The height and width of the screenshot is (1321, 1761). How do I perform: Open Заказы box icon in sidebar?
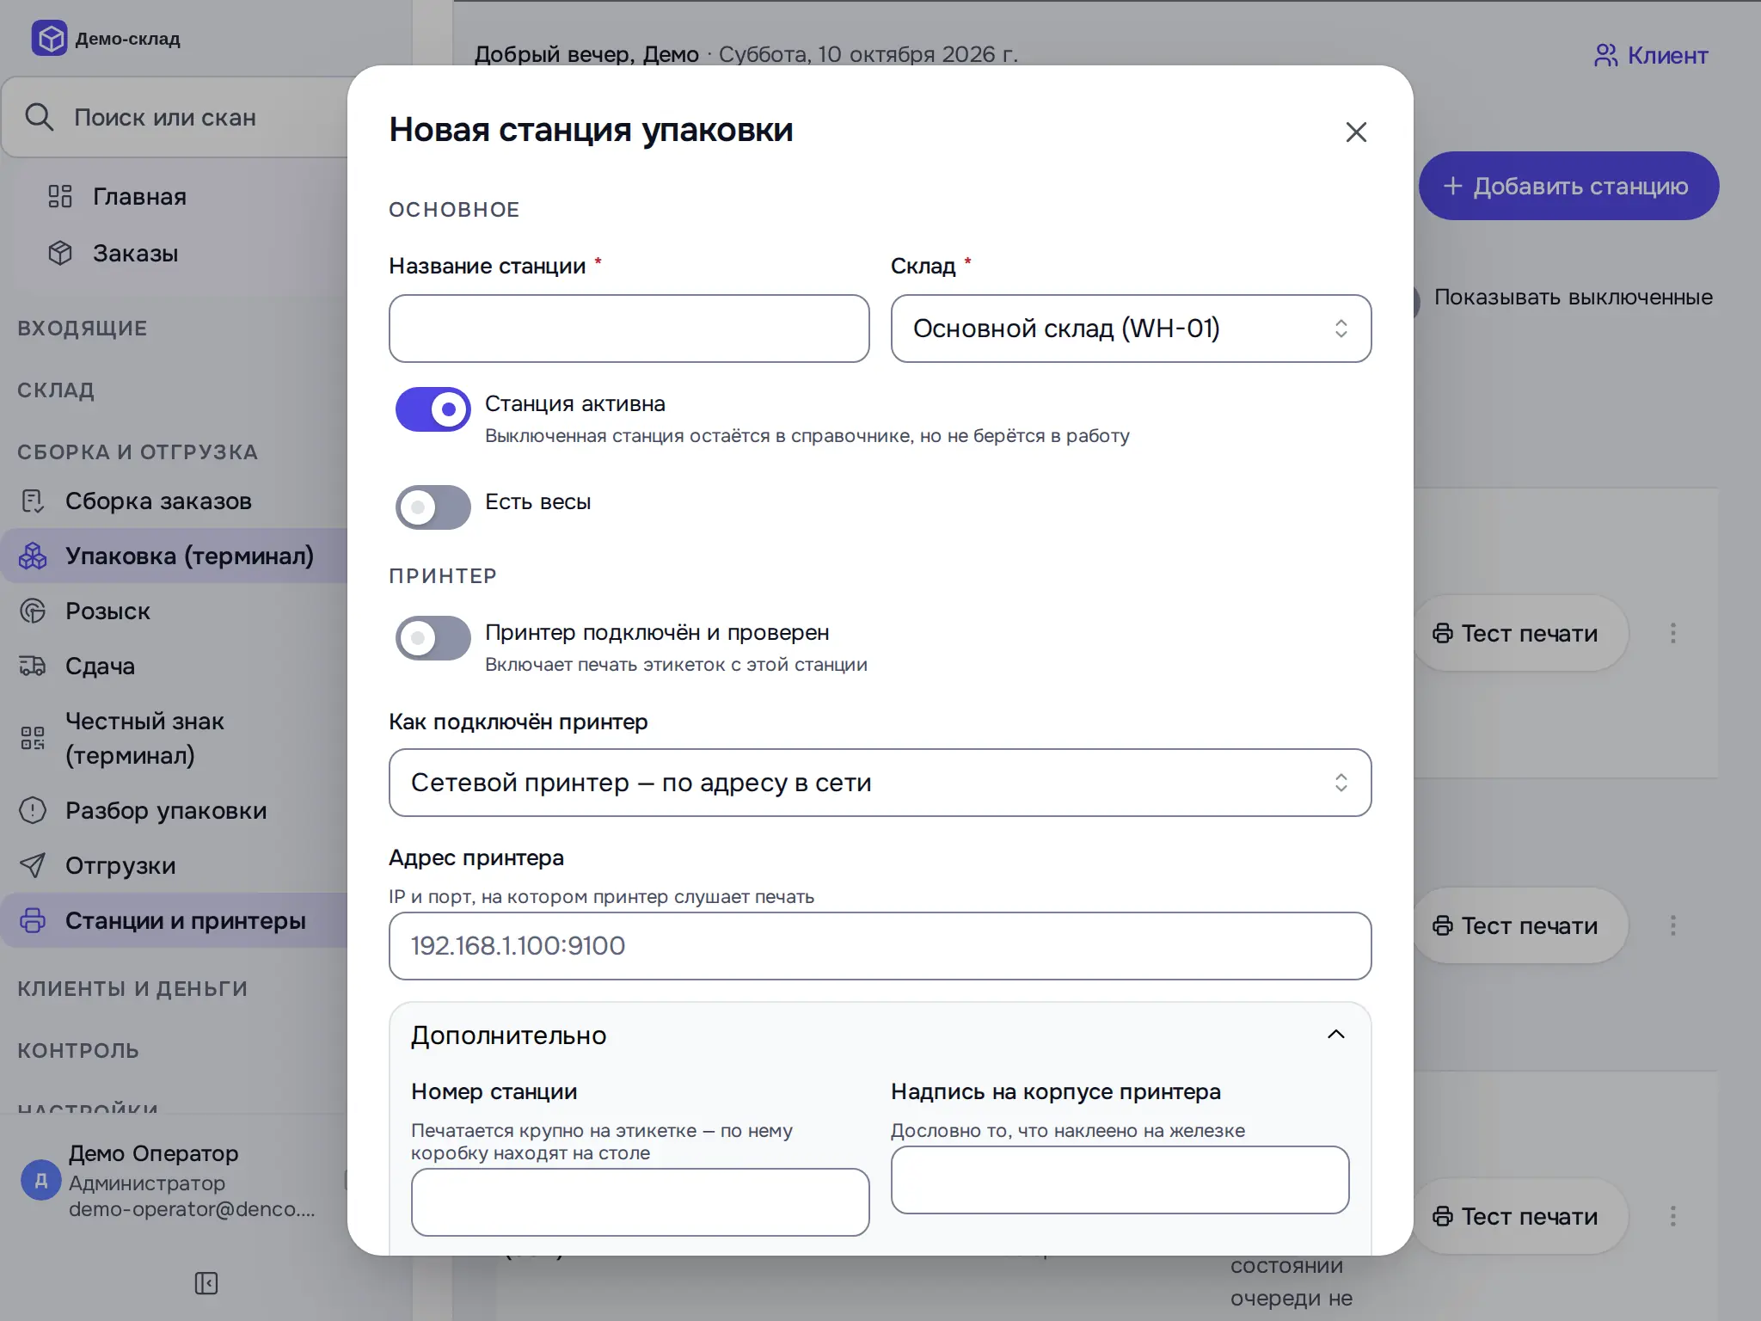pos(60,254)
